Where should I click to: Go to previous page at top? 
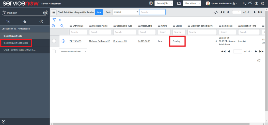228,12
